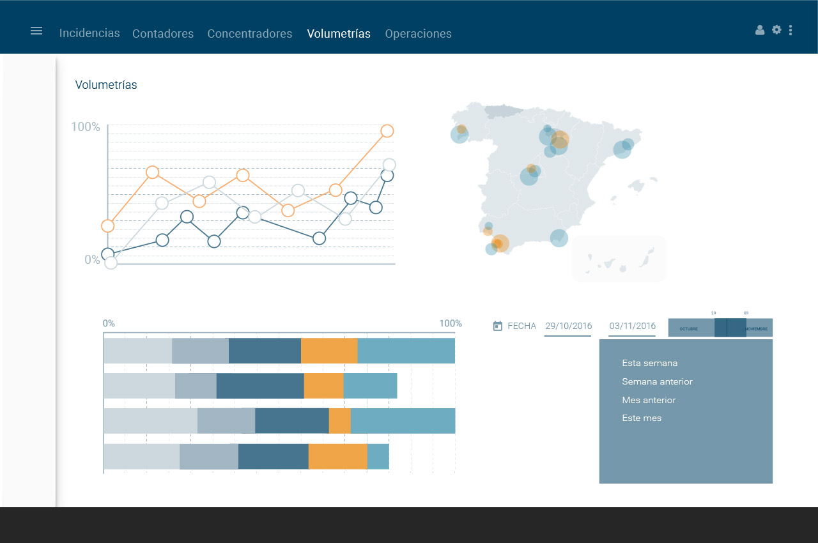Click the calendar icon beside FECHA
The width and height of the screenshot is (818, 543).
[498, 326]
